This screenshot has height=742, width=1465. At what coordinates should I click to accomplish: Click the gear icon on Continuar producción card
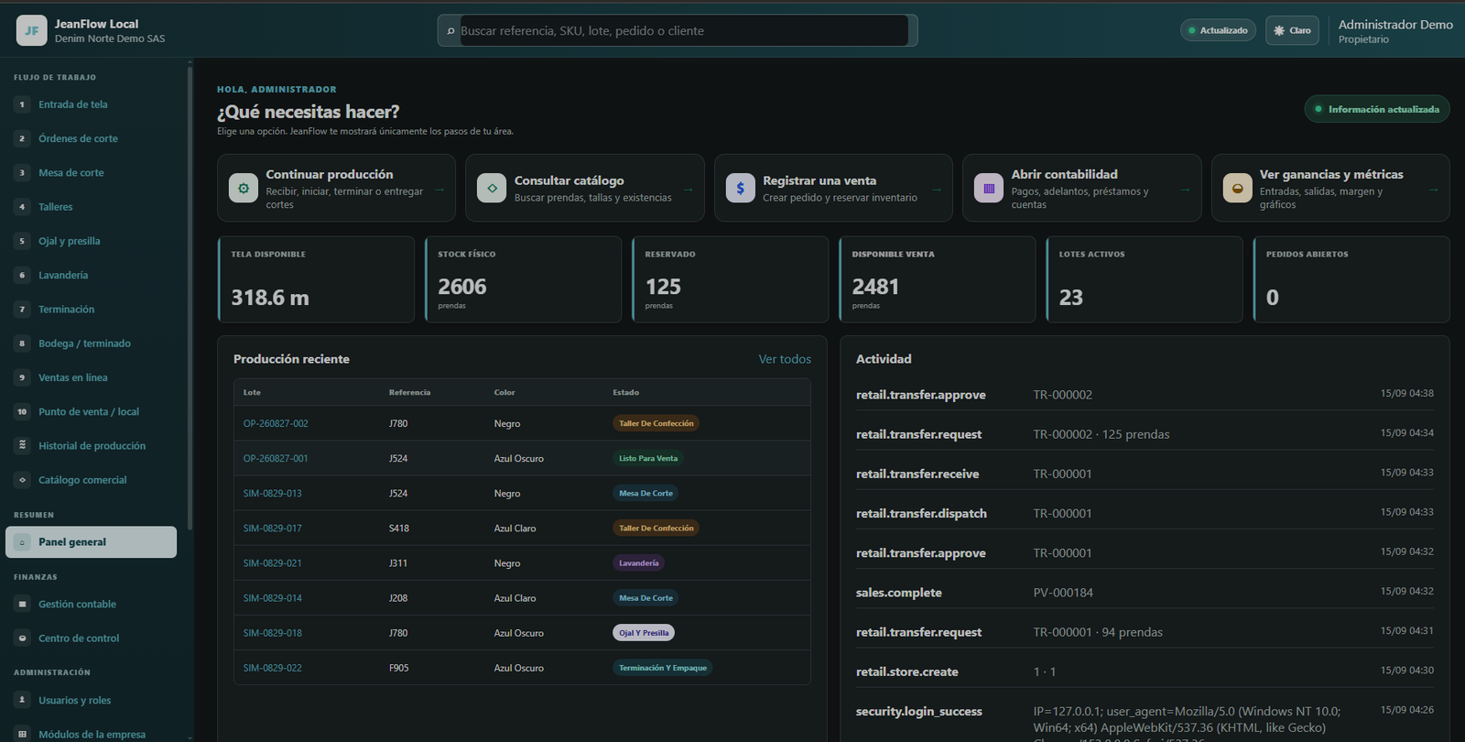(x=243, y=188)
